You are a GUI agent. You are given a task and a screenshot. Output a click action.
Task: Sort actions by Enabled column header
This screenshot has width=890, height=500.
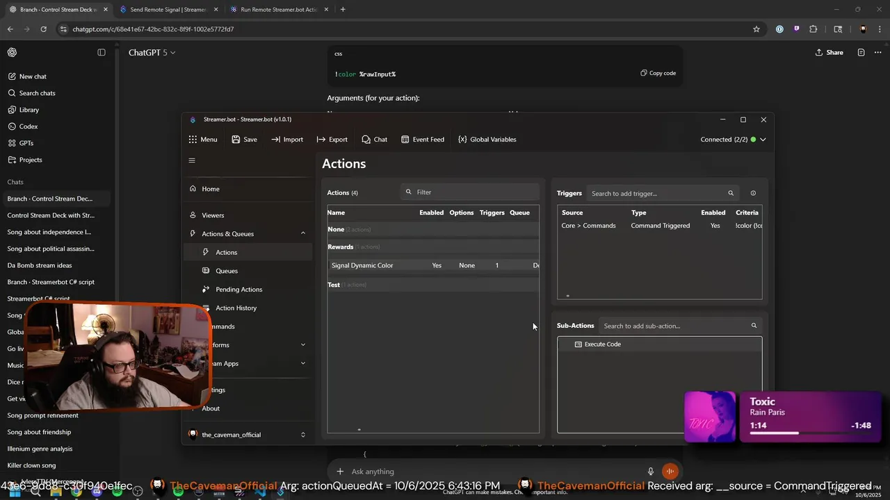(x=431, y=212)
